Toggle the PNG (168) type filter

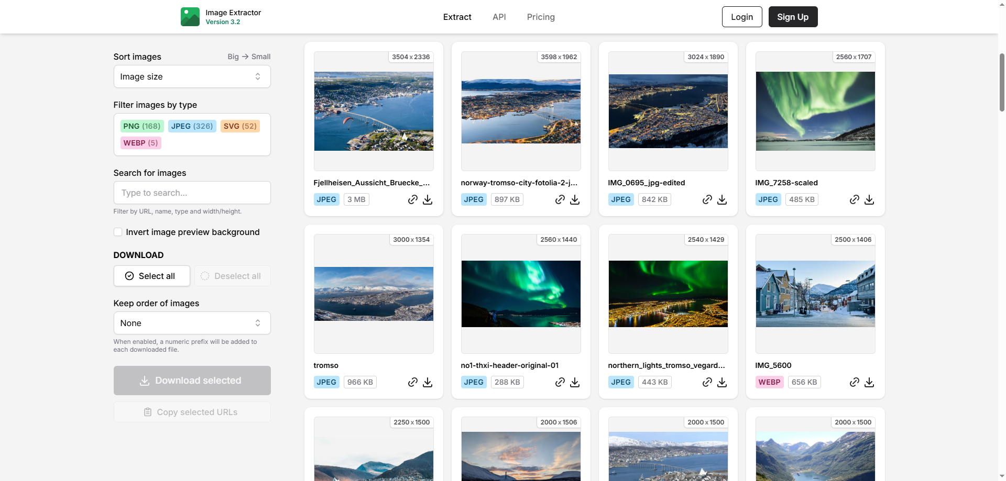click(141, 126)
